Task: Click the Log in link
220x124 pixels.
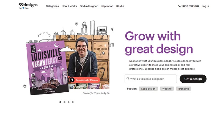Action: (205, 6)
